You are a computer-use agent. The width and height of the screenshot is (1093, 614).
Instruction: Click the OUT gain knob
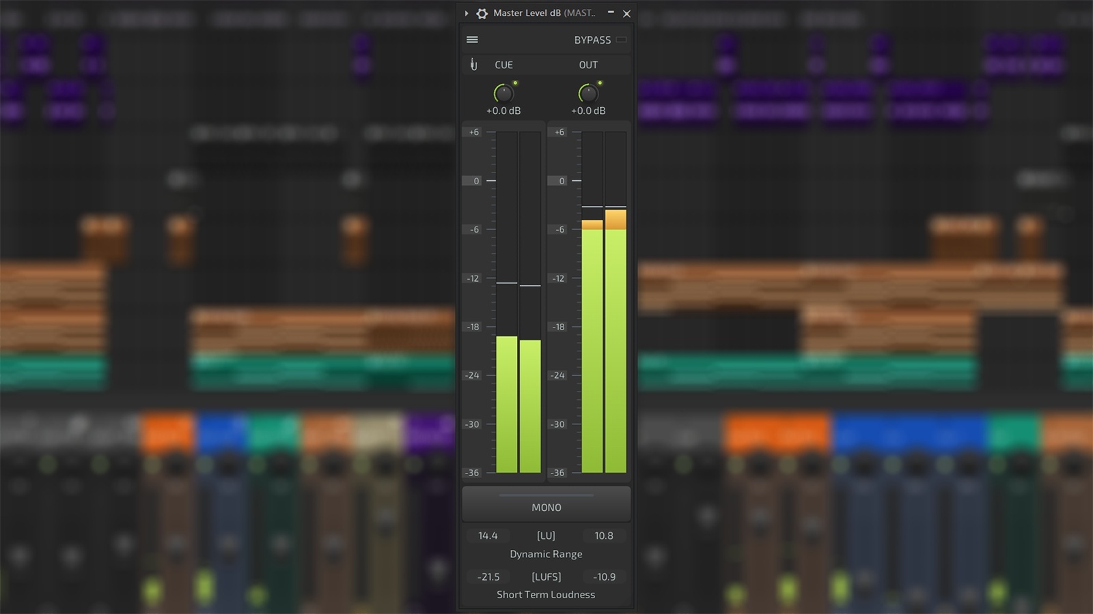click(587, 93)
